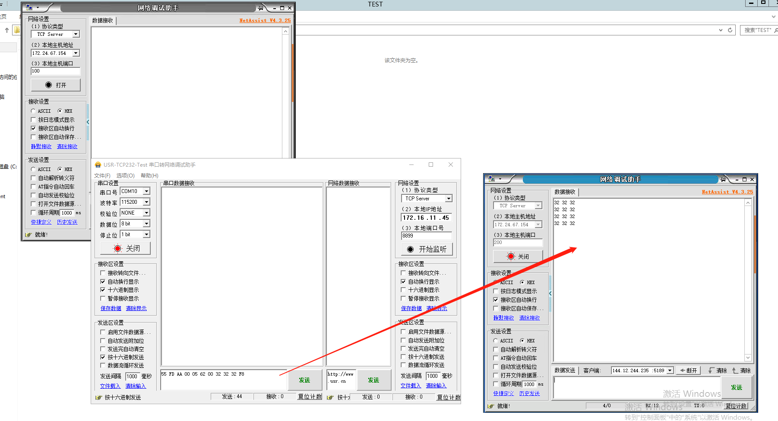The width and height of the screenshot is (778, 421).
Task: Click the up arrow in Explorer navigation
Action: [7, 30]
